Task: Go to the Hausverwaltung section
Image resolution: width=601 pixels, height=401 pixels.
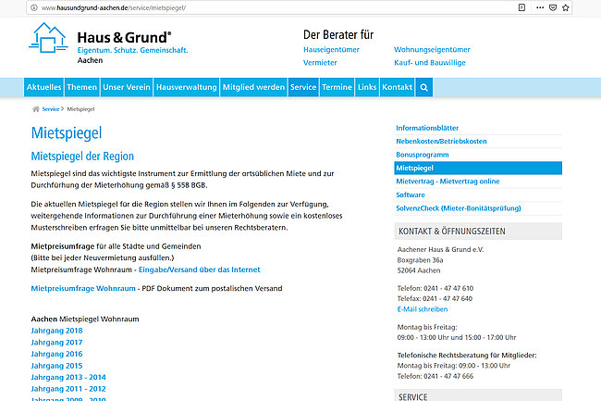Action: tap(186, 87)
